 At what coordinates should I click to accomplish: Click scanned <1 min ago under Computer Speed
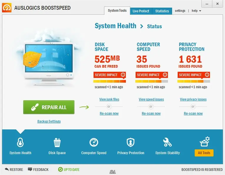[x=151, y=87]
